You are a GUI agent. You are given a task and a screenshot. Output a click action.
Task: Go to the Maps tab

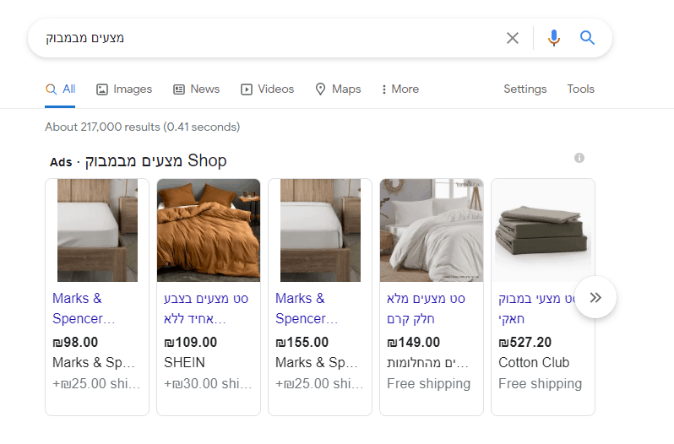point(339,89)
